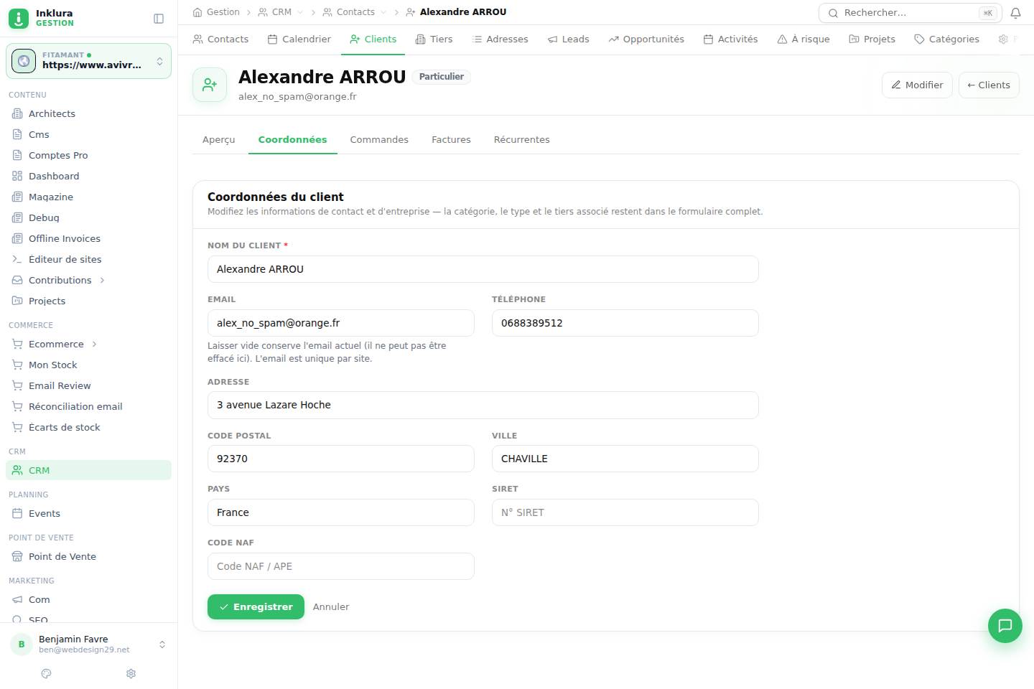Open Point de Vente in sidebar
This screenshot has height=689, width=1034.
pyautogui.click(x=88, y=556)
